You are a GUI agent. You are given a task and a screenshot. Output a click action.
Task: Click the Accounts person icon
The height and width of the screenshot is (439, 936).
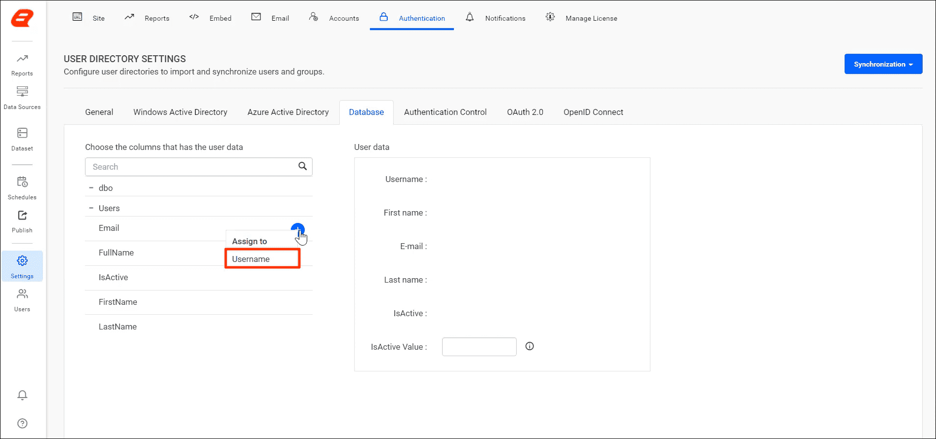click(x=314, y=17)
